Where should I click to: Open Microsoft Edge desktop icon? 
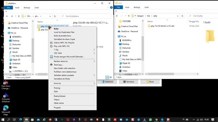6,110
